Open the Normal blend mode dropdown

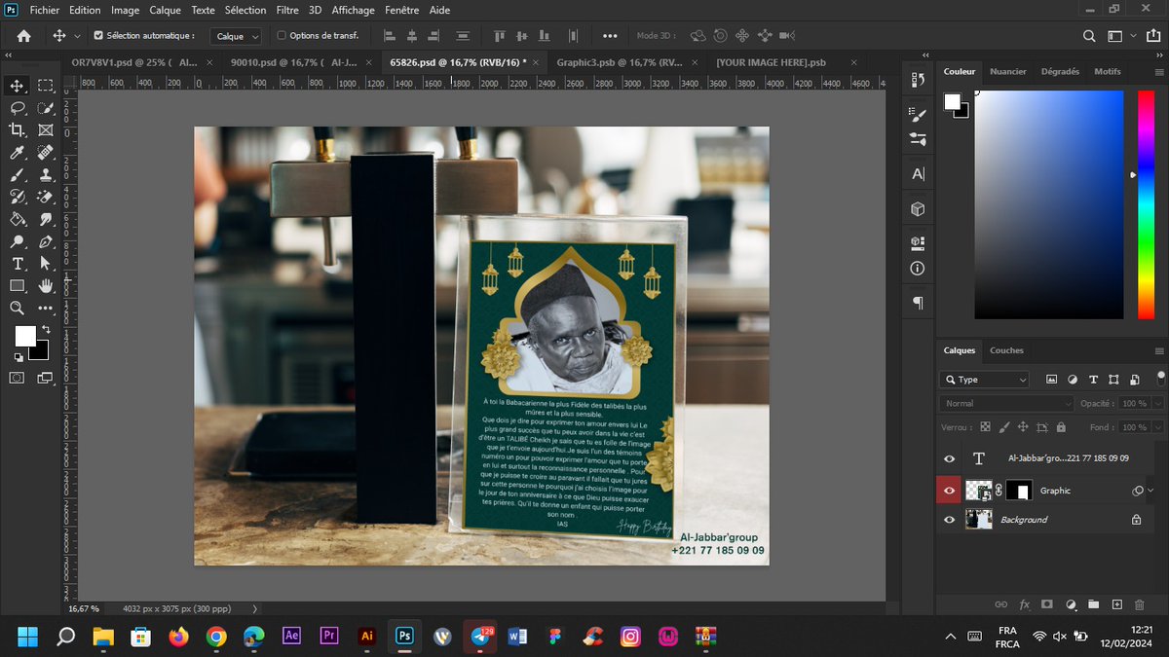pyautogui.click(x=1007, y=403)
